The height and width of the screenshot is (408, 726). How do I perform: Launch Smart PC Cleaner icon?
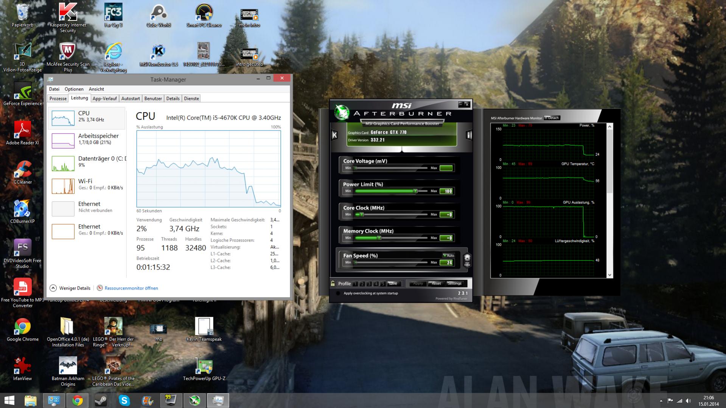204,16
